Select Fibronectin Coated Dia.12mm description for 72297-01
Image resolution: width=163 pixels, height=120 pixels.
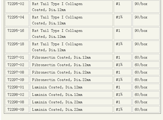coord(61,57)
